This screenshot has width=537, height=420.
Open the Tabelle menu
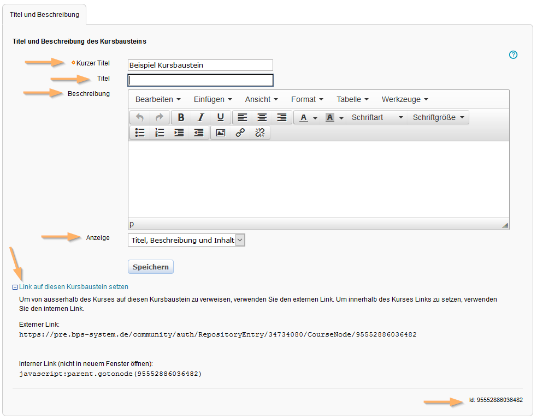352,99
